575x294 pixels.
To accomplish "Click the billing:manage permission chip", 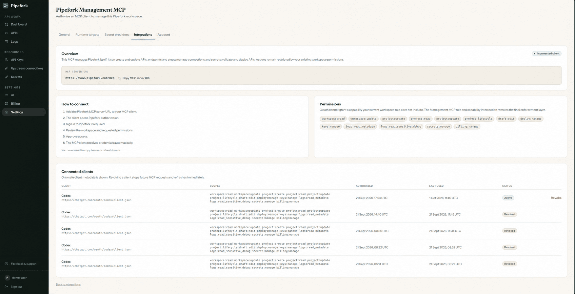I will [467, 127].
